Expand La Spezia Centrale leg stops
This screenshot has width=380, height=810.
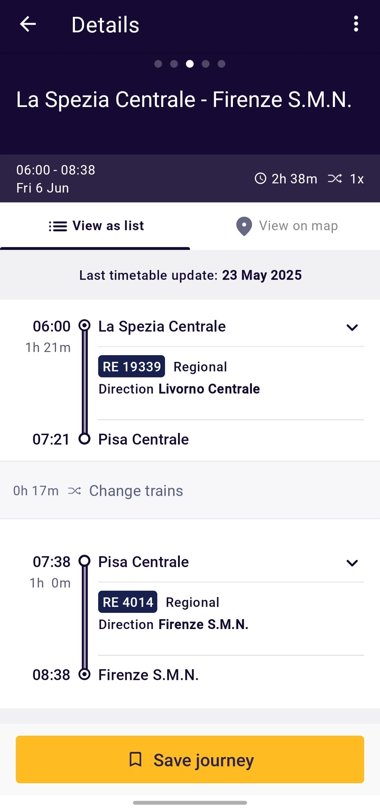352,327
